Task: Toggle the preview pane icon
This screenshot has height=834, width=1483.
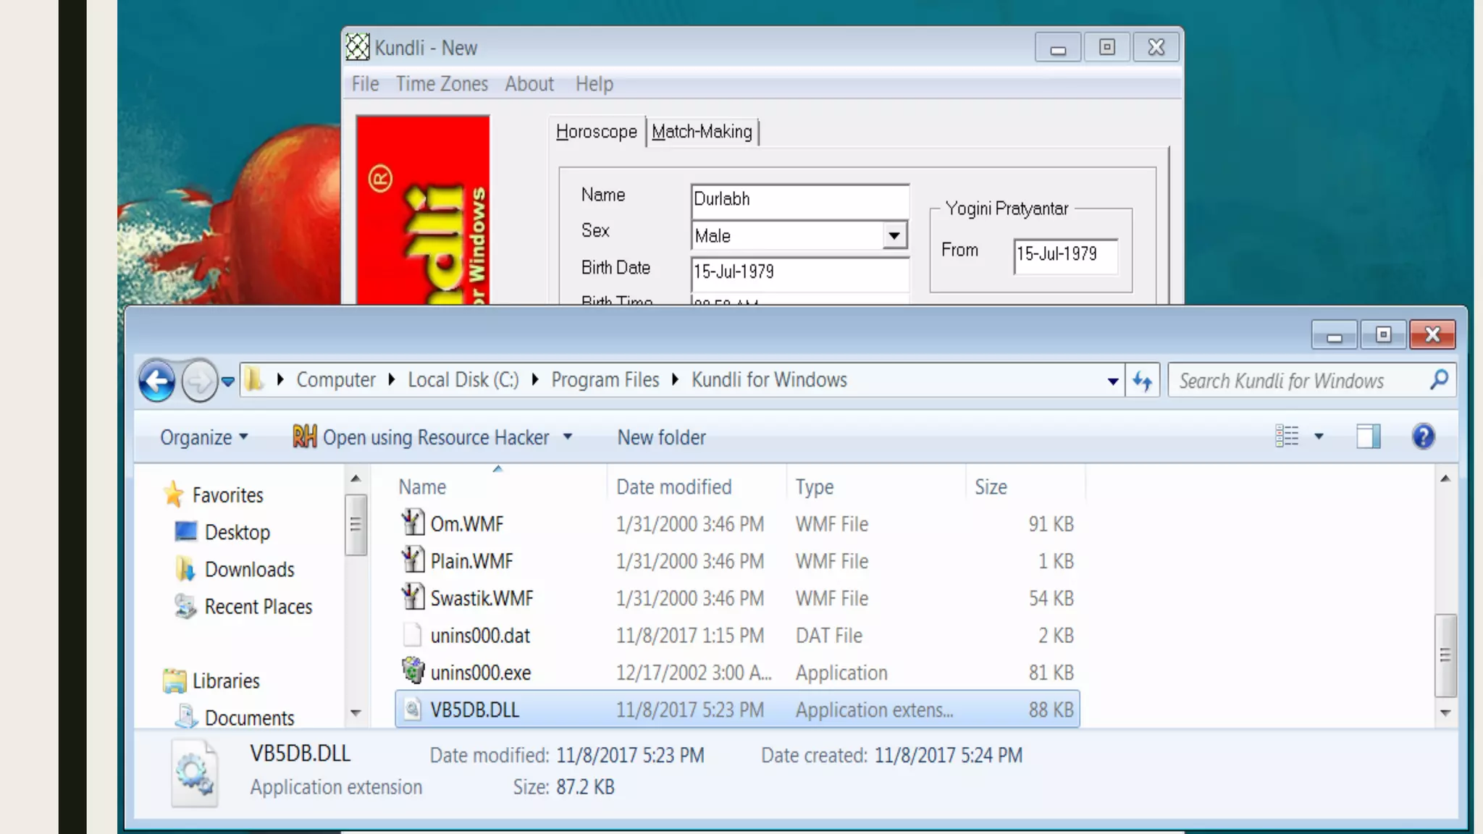Action: click(1368, 437)
